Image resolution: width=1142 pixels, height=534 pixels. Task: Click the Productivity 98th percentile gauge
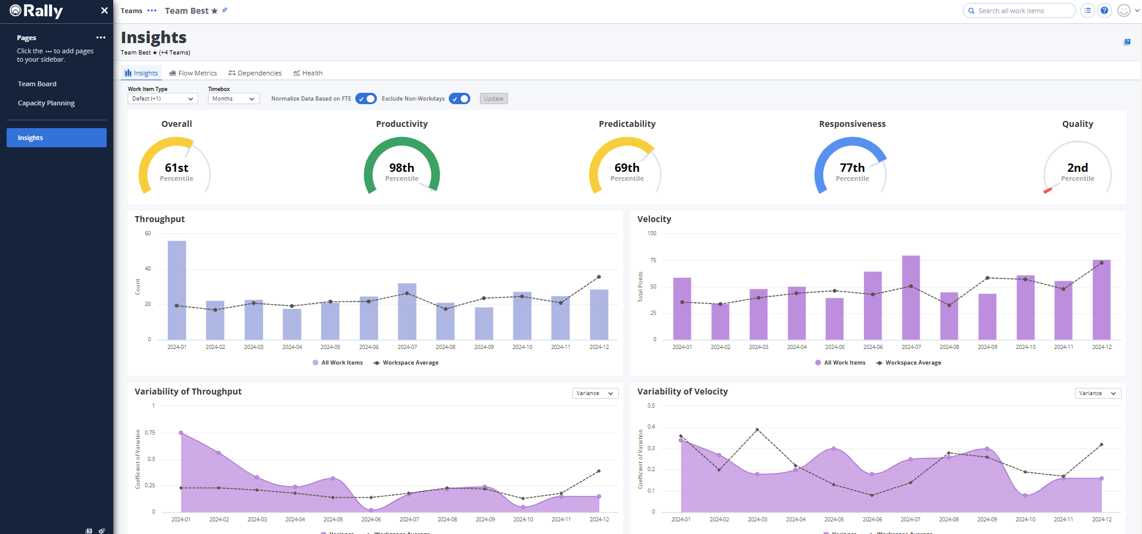click(401, 165)
